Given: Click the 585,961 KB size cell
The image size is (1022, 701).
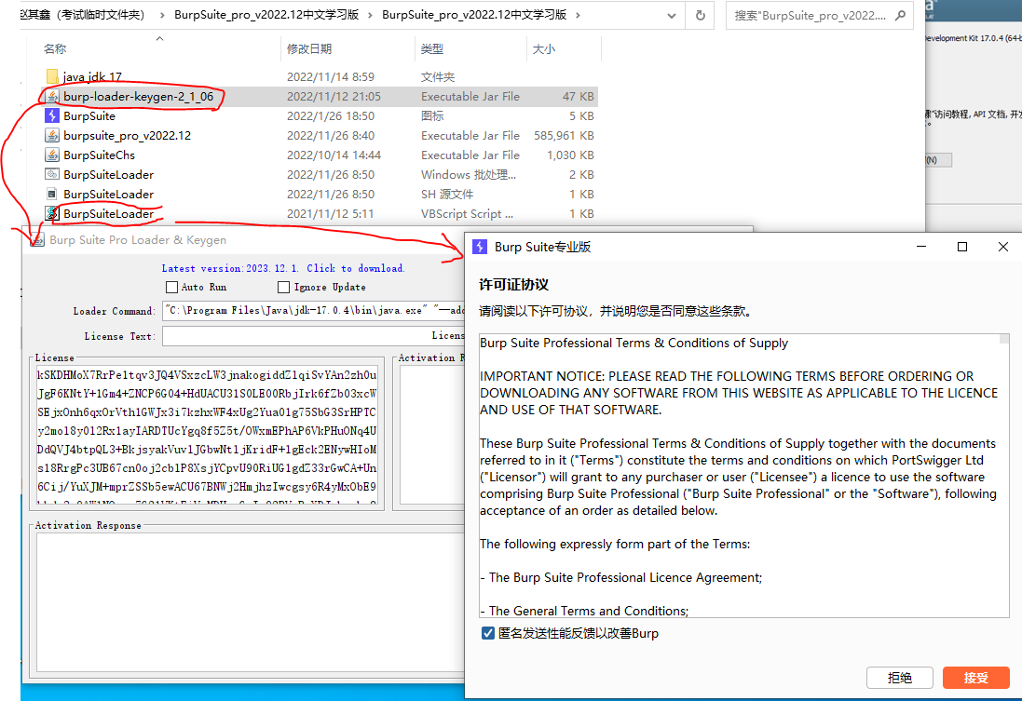Looking at the screenshot, I should (564, 136).
